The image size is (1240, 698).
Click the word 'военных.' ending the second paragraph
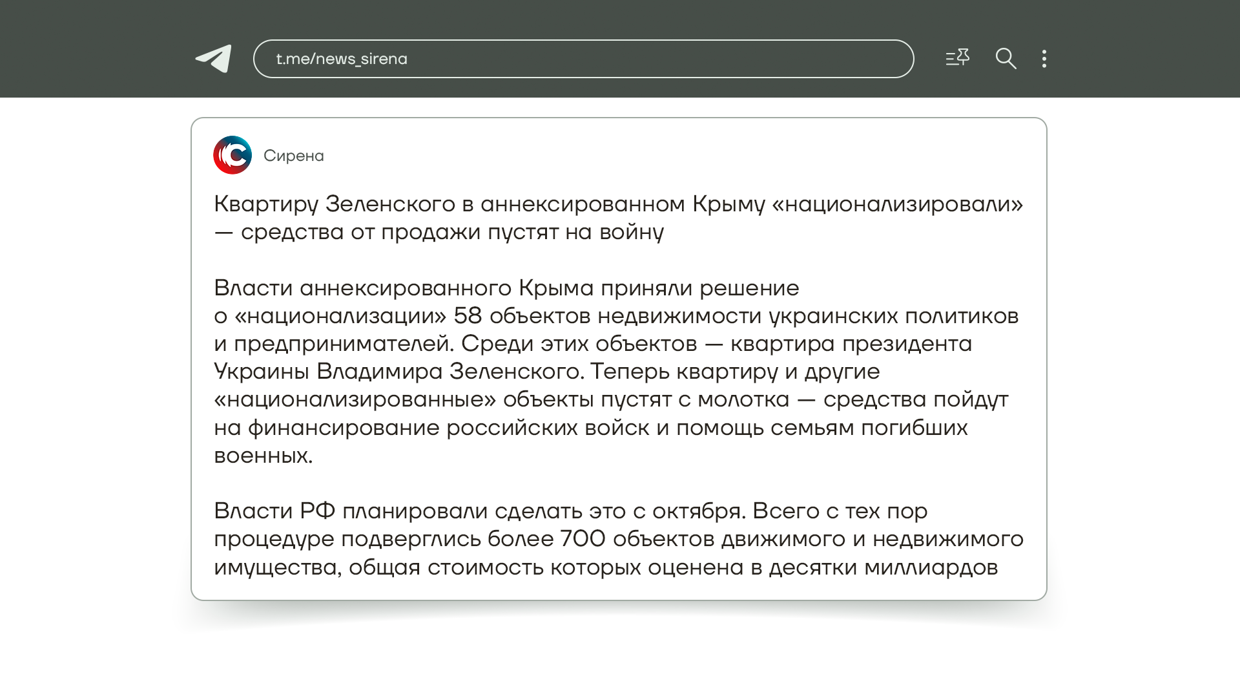(x=263, y=456)
